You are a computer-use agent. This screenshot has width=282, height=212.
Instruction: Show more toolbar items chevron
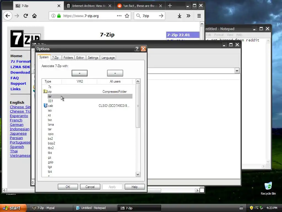point(188,16)
